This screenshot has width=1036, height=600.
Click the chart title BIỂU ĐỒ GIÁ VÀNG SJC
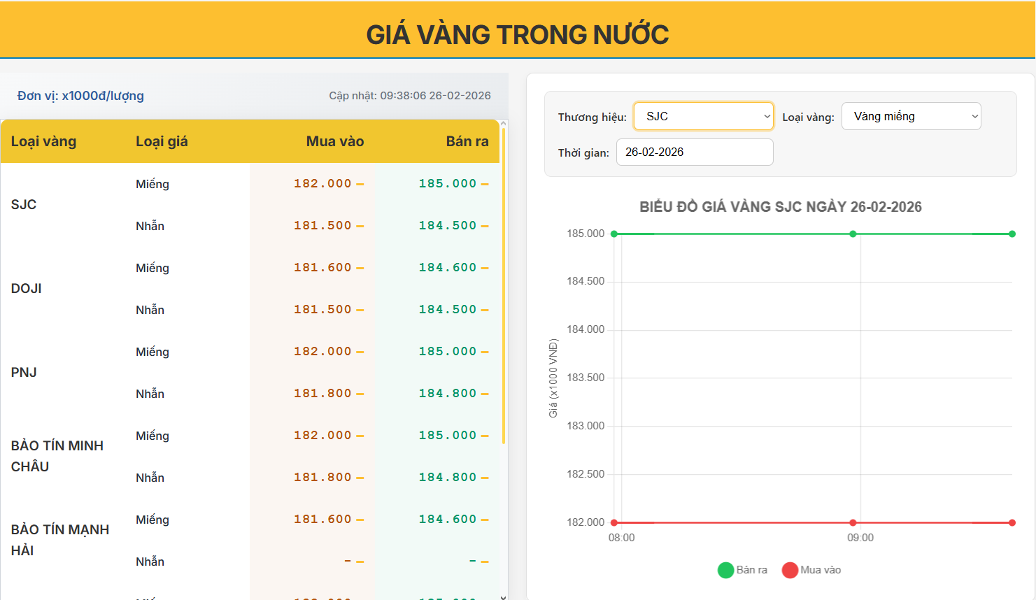click(781, 207)
